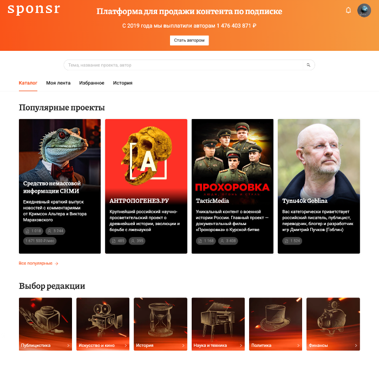Expand the Искусство и кино category arrow
This screenshot has height=369, width=379.
click(126, 346)
